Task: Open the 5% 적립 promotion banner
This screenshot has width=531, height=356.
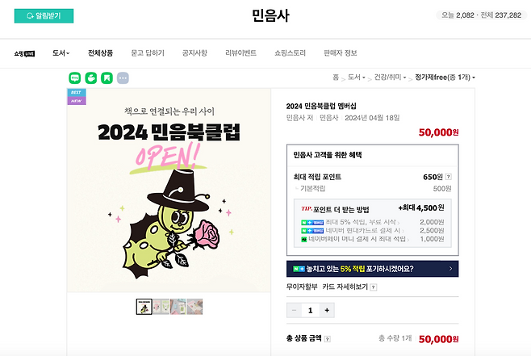Action: 372,269
